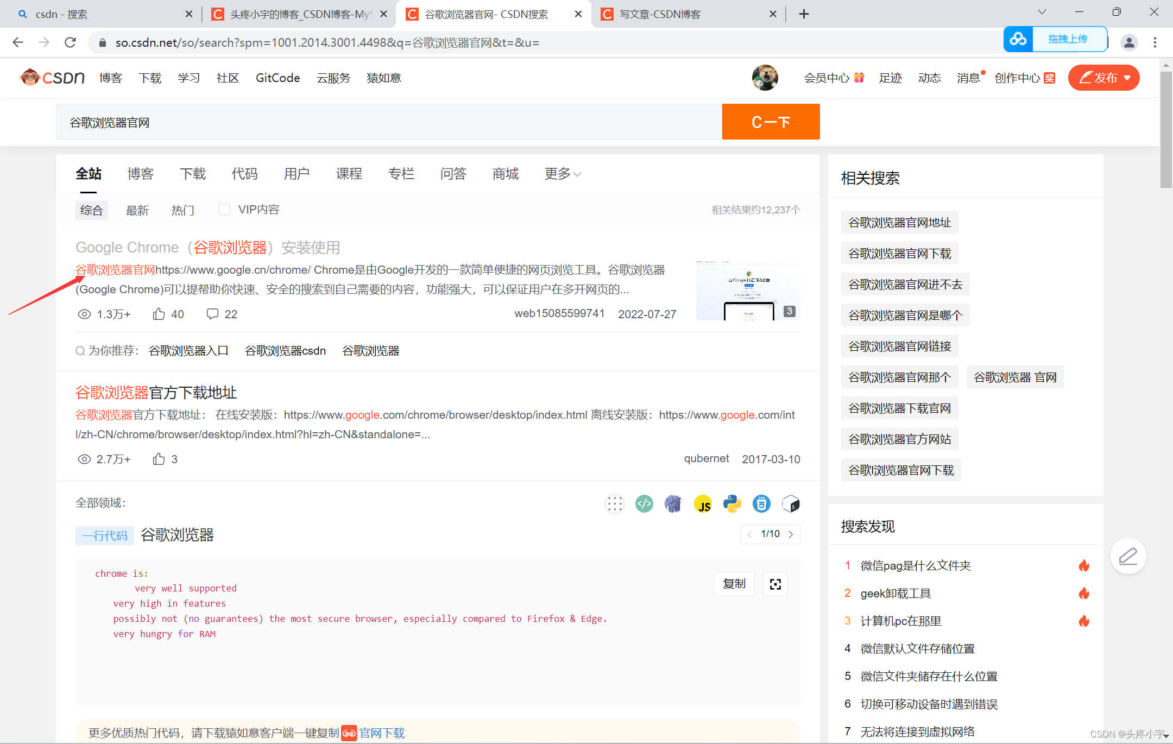Select the JavaScript language filter icon
The image size is (1173, 744).
[x=703, y=504]
